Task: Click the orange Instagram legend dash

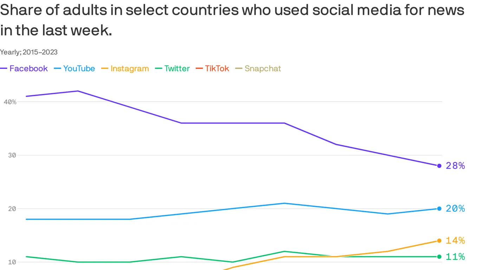Action: point(105,69)
